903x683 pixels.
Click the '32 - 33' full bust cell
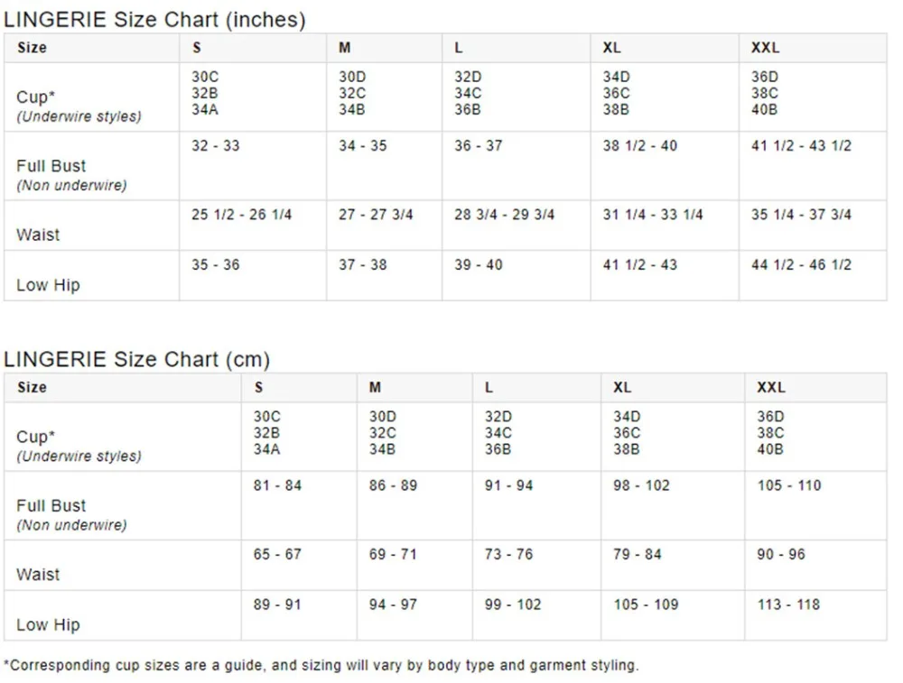(216, 146)
